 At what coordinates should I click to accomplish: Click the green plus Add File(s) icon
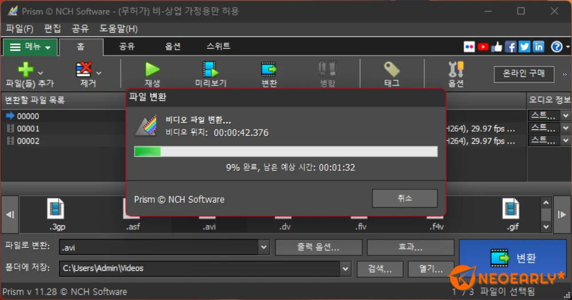26,69
